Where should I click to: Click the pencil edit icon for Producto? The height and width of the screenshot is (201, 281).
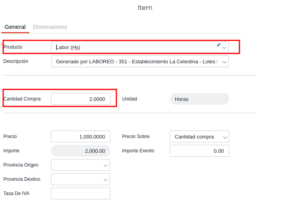218,45
